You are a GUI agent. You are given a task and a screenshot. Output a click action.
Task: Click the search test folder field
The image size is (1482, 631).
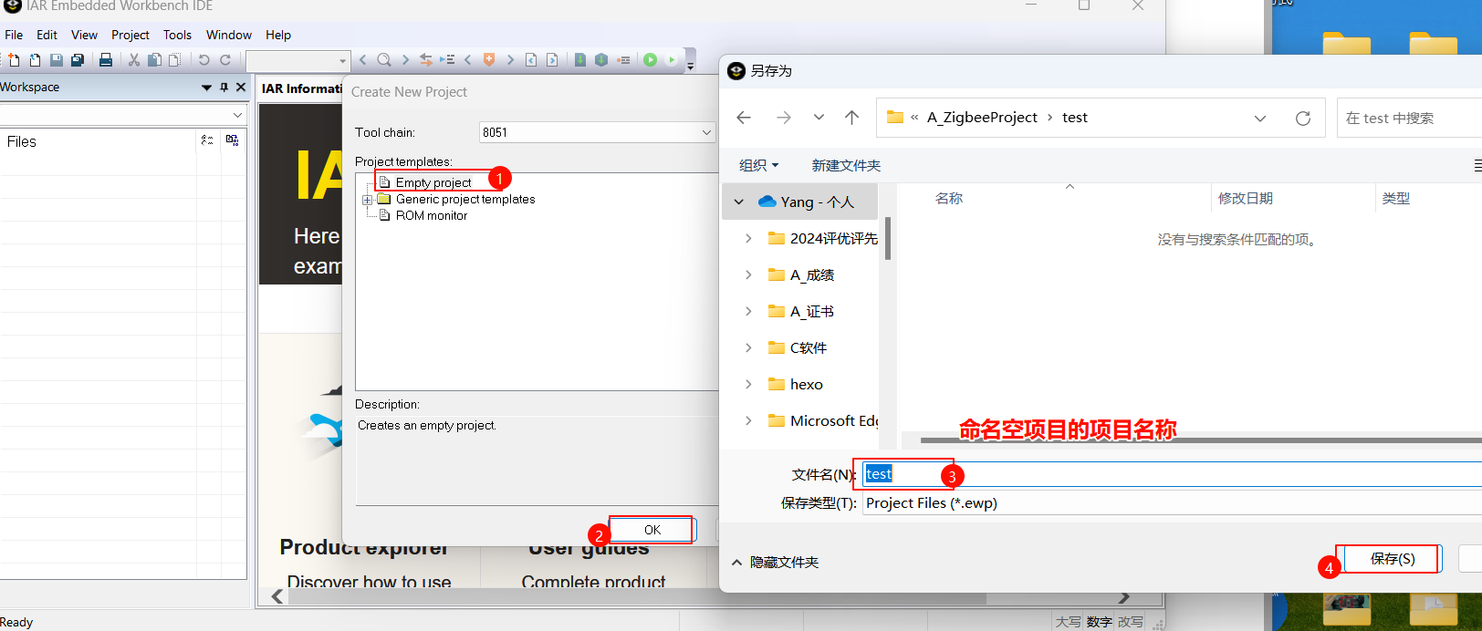click(x=1410, y=119)
